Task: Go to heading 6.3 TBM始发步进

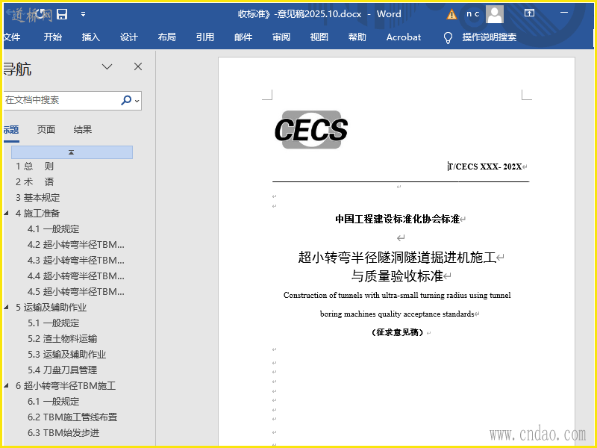Action: click(63, 433)
